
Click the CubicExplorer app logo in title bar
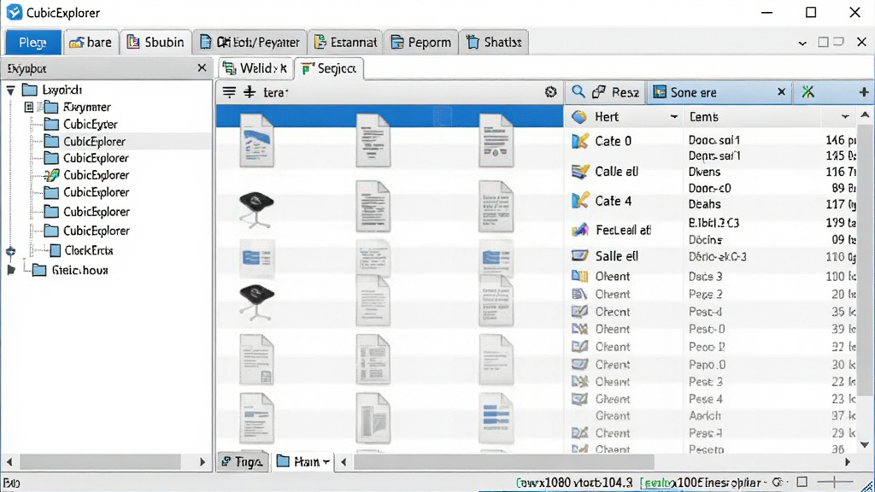click(x=14, y=12)
